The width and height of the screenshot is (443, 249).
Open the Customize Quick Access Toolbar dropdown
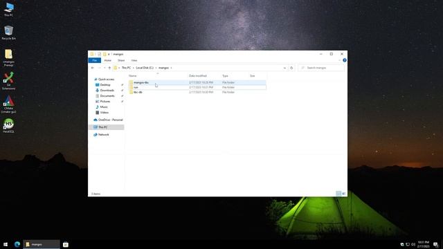[x=109, y=54]
